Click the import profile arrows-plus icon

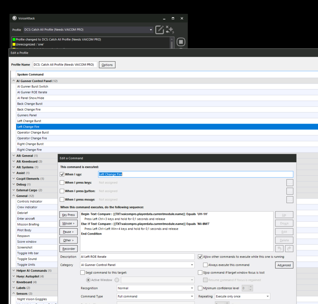(169, 30)
